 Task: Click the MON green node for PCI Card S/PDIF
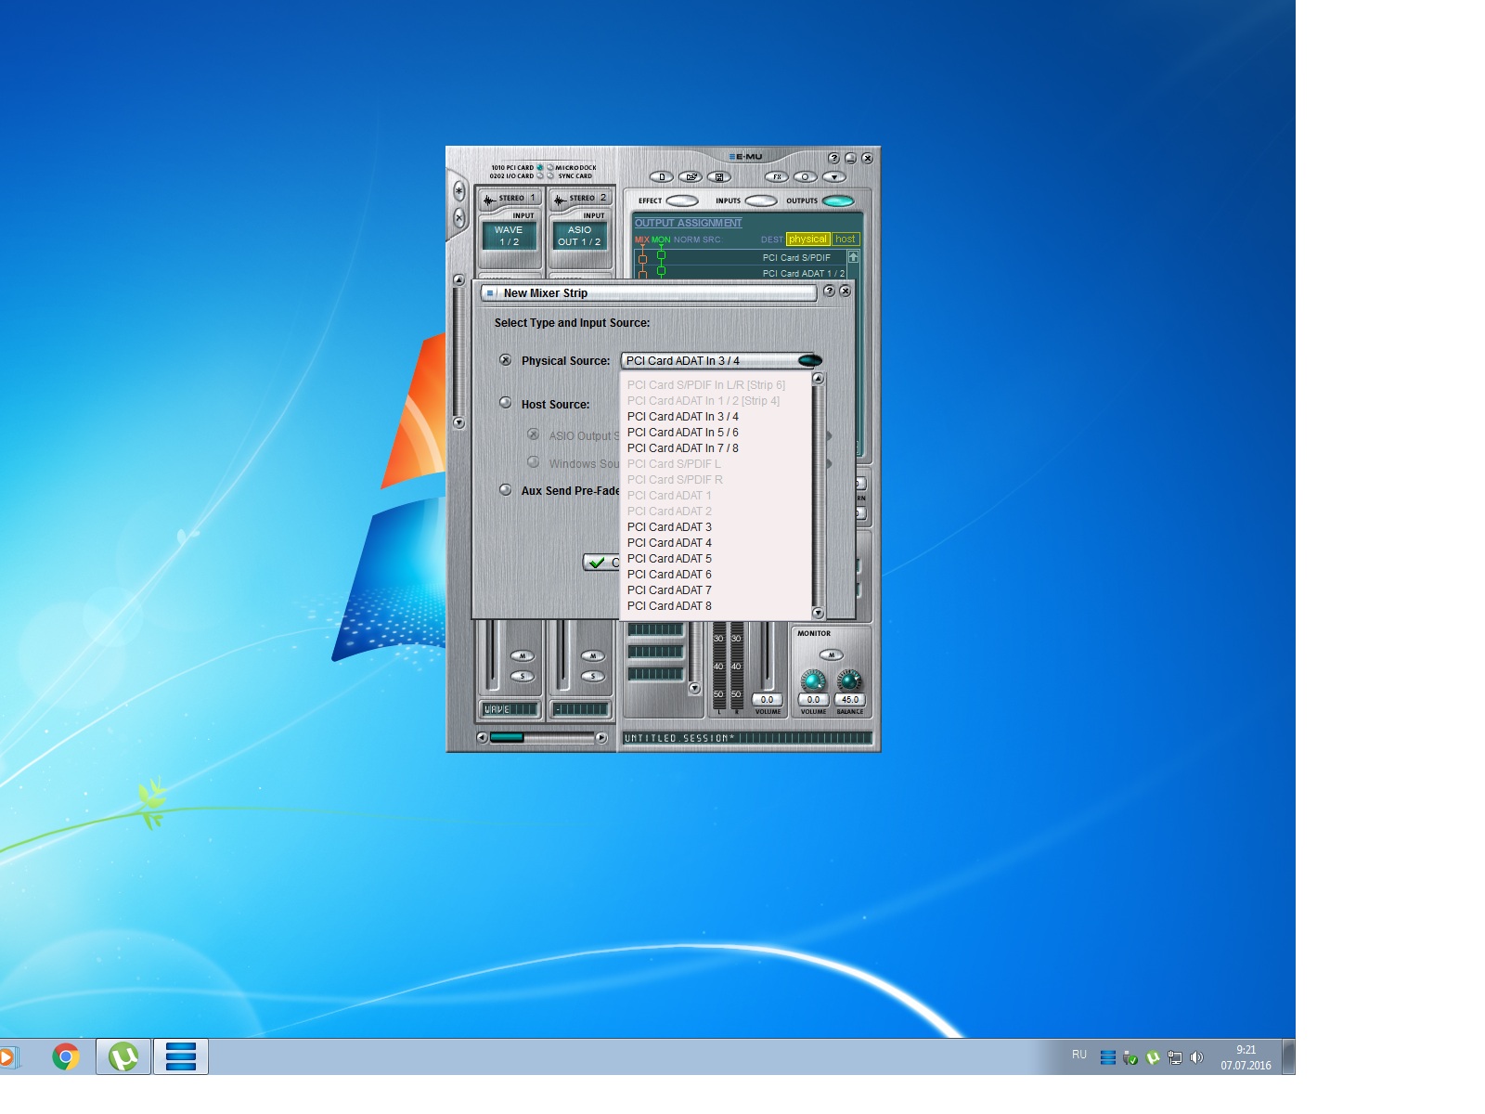click(x=661, y=254)
